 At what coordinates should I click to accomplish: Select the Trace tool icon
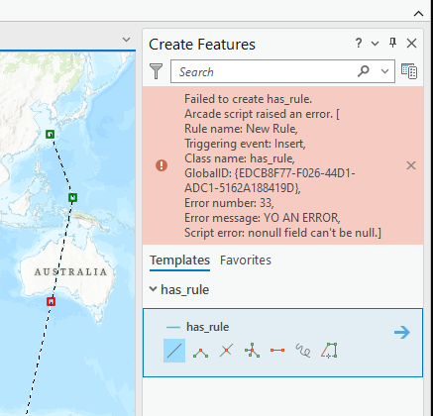(x=329, y=351)
